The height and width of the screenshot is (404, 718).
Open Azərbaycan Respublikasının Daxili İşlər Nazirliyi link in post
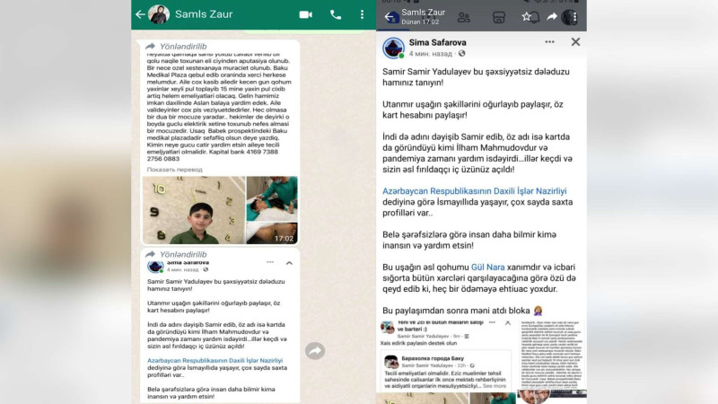pyautogui.click(x=475, y=191)
